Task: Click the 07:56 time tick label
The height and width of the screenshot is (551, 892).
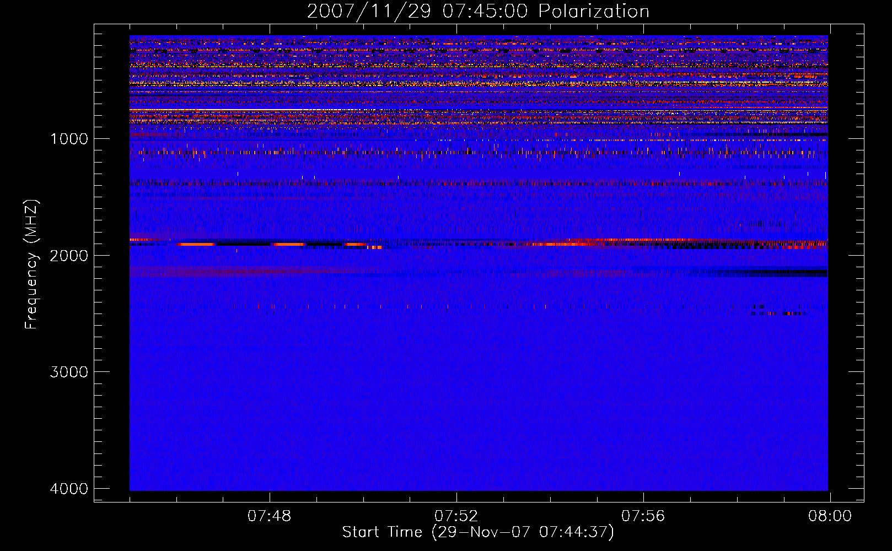Action: tap(643, 516)
